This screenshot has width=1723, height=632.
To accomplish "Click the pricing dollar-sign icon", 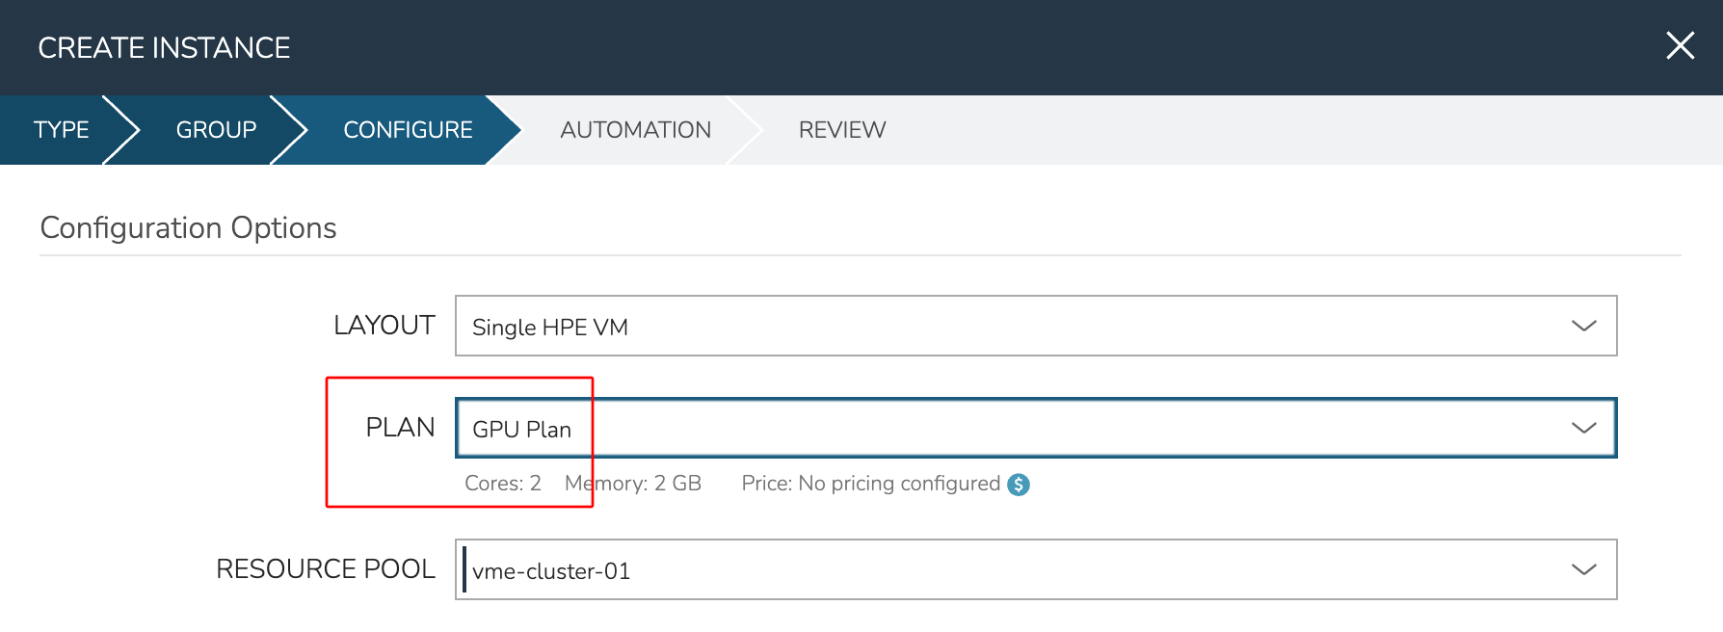I will pos(1018,485).
